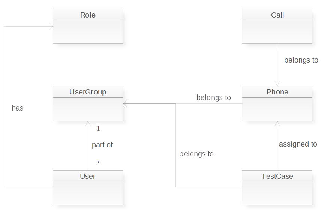Click the UserGroup class name
The width and height of the screenshot is (324, 217).
(88, 92)
